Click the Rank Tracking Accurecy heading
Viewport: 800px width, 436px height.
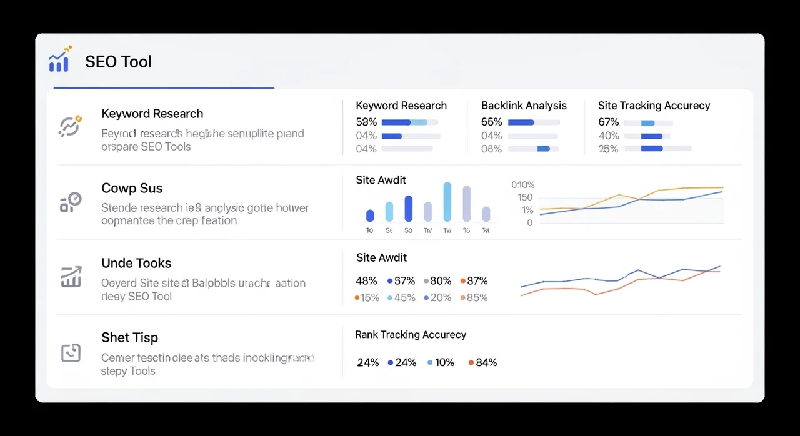click(x=411, y=335)
